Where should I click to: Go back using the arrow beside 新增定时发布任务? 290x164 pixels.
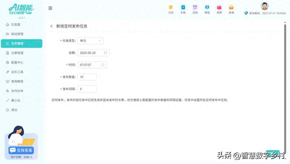(51, 26)
